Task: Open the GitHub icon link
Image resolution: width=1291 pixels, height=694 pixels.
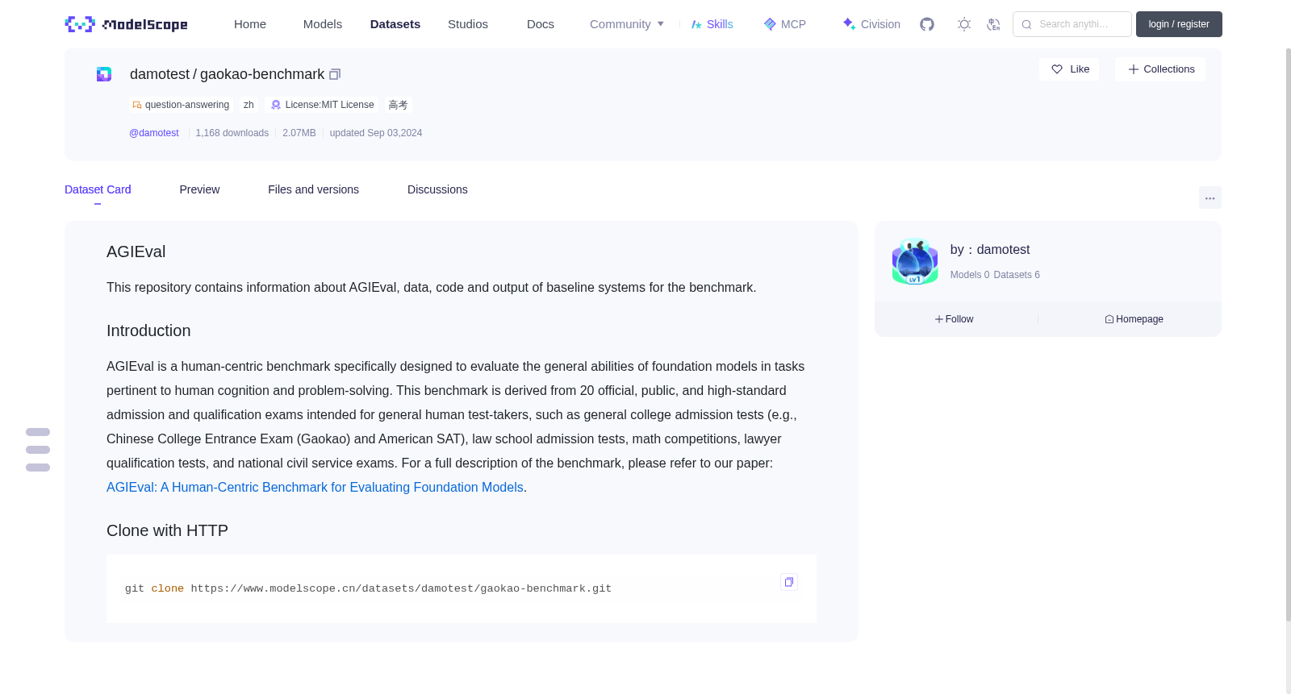Action: pyautogui.click(x=927, y=24)
